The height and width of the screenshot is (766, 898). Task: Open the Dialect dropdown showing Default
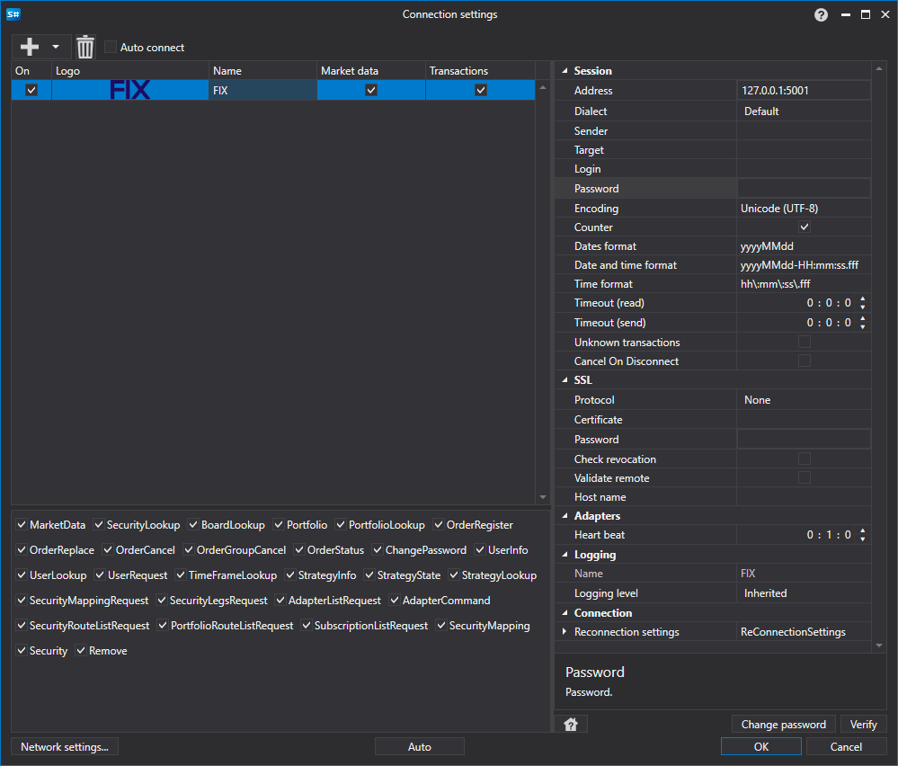[804, 111]
